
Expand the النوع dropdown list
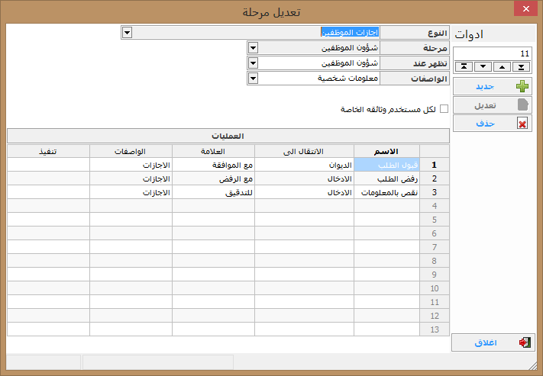tap(127, 32)
